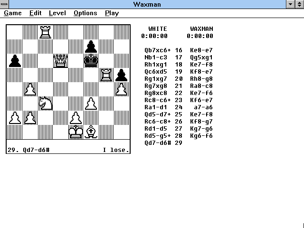Click move Nb1-c3 in the list

tap(156, 57)
